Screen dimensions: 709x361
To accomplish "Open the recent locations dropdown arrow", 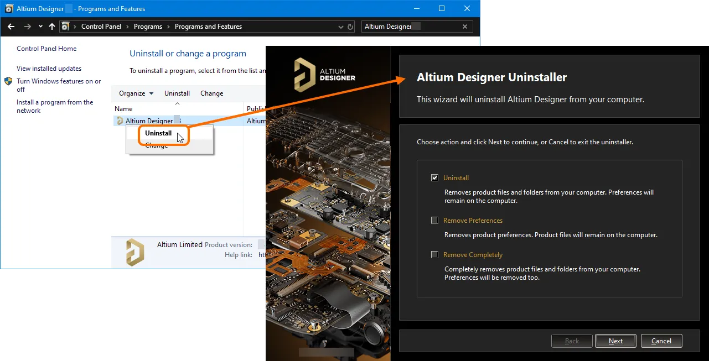I will pos(40,27).
